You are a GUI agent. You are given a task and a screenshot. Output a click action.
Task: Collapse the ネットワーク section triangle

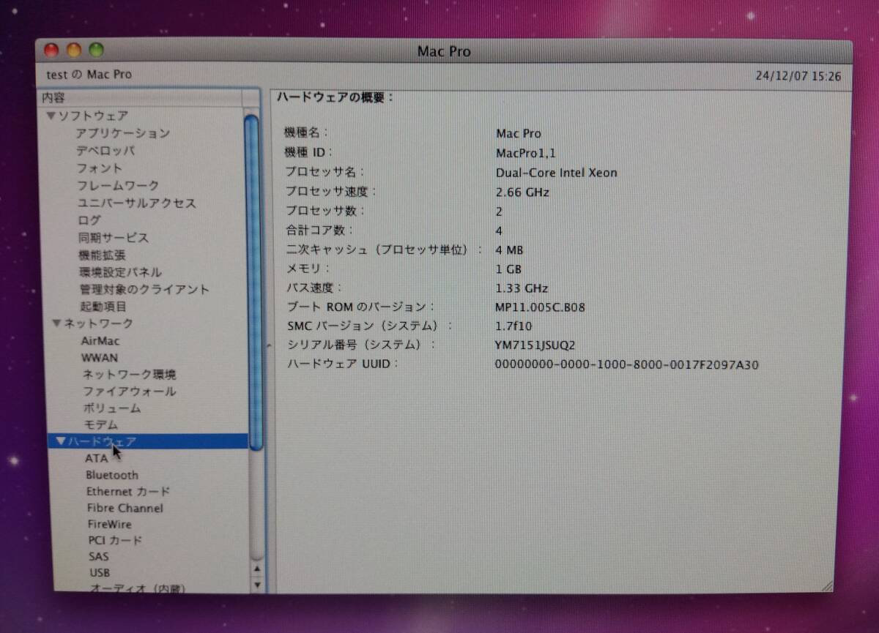tap(57, 323)
